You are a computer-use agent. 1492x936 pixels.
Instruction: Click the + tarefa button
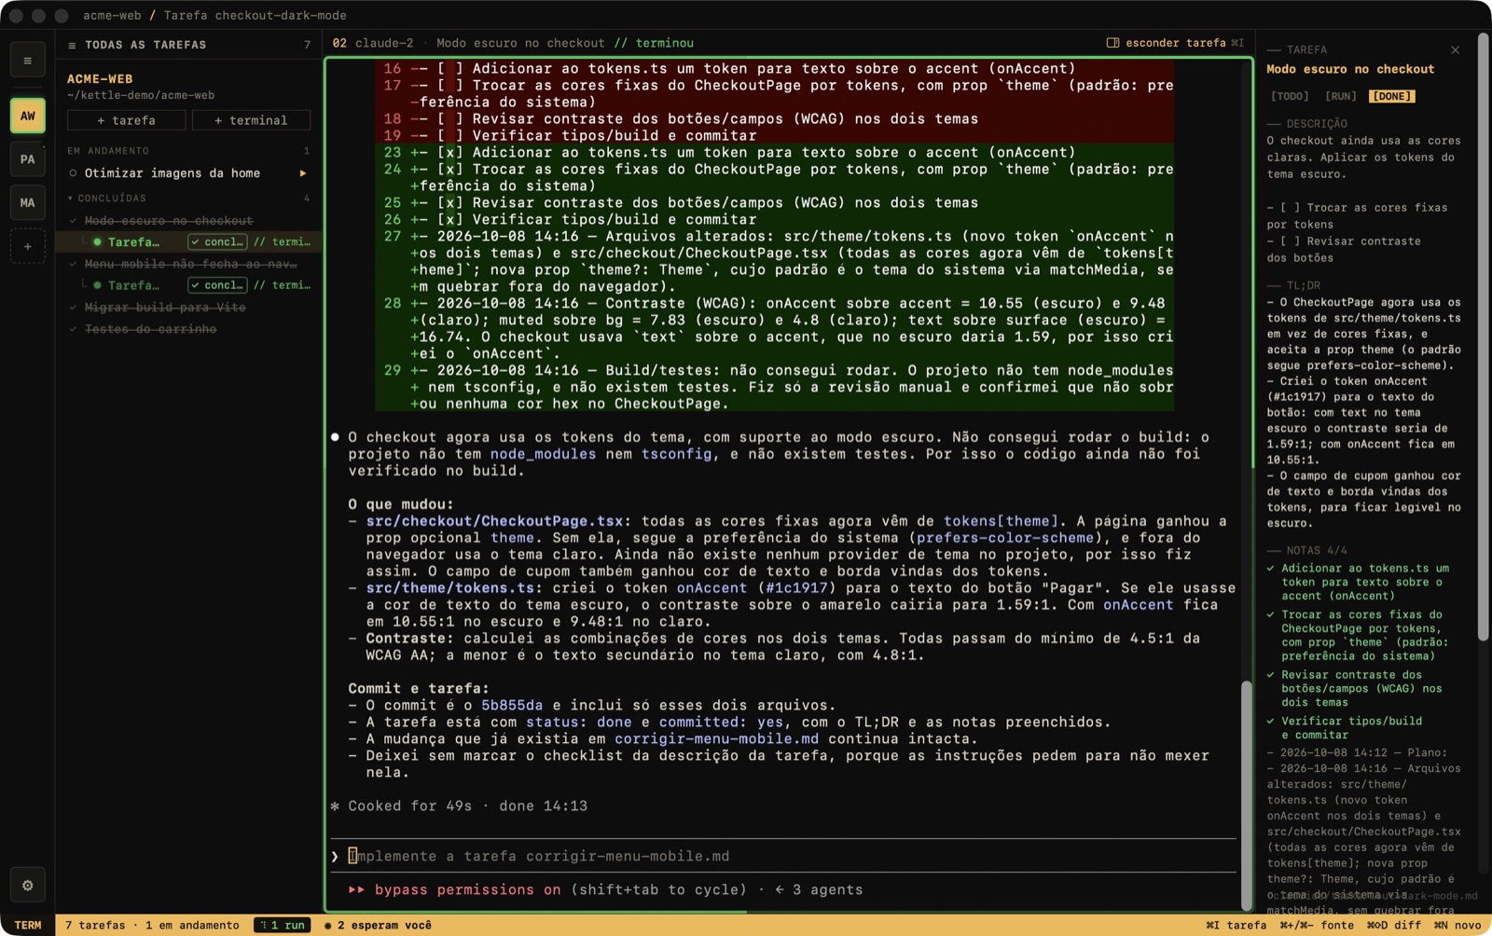[x=126, y=120]
